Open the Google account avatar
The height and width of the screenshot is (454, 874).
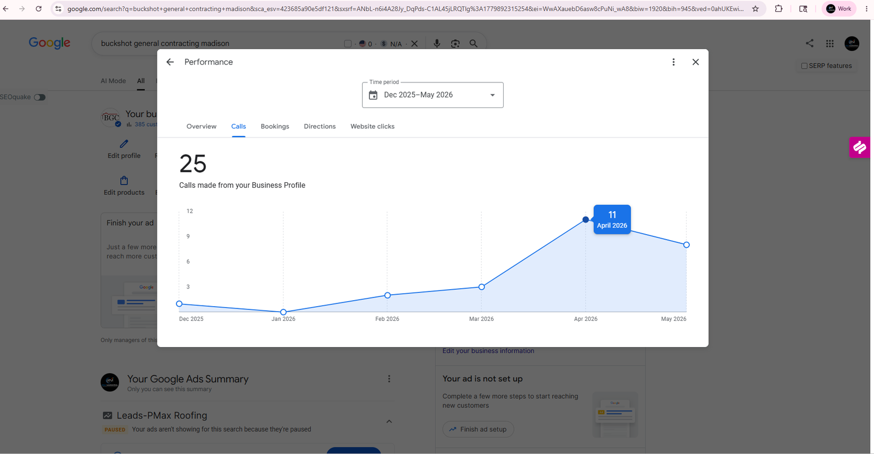click(852, 44)
